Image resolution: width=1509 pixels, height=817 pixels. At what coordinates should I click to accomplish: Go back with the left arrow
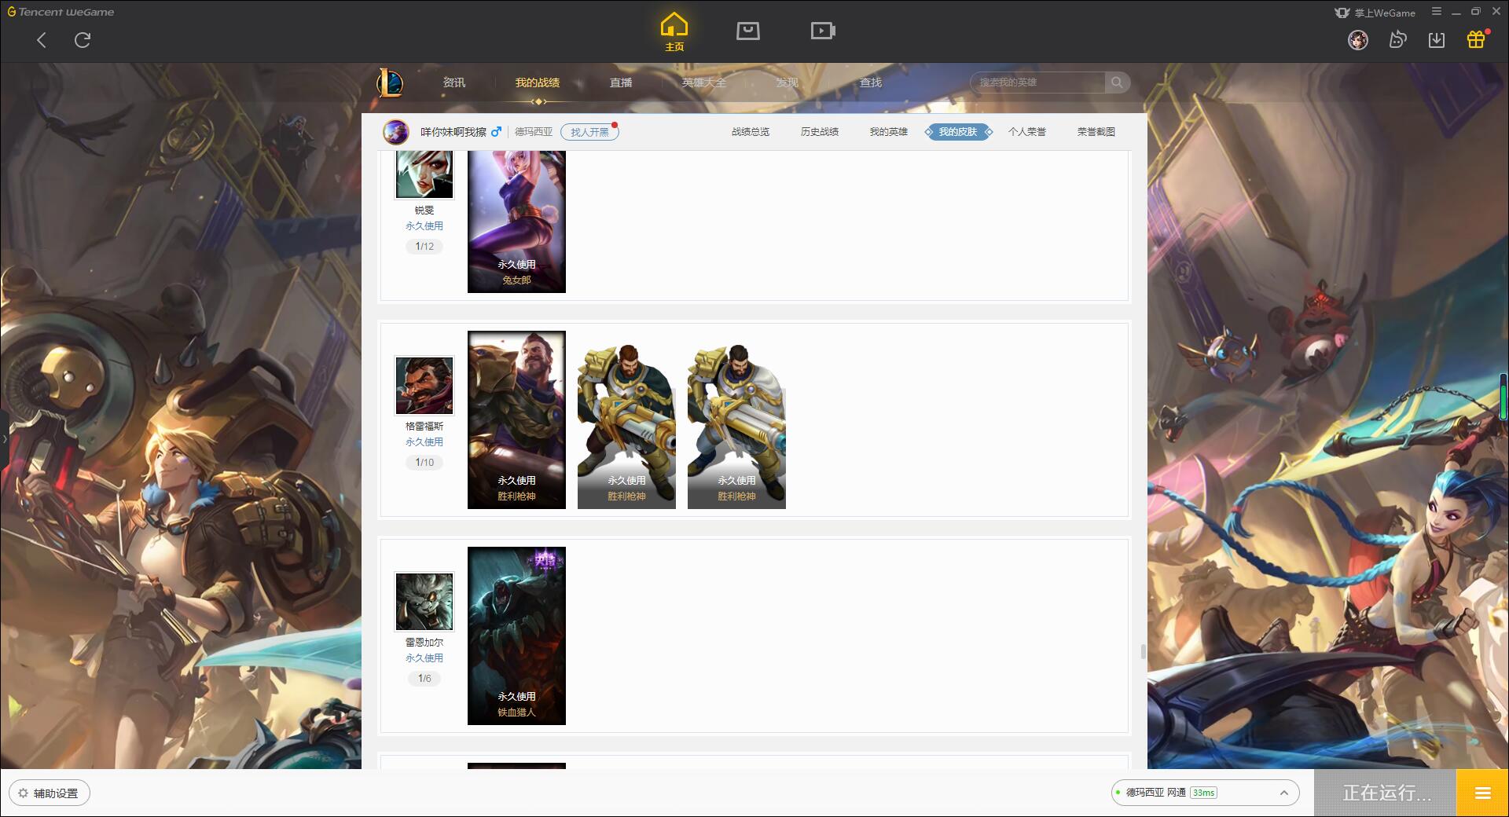[42, 40]
